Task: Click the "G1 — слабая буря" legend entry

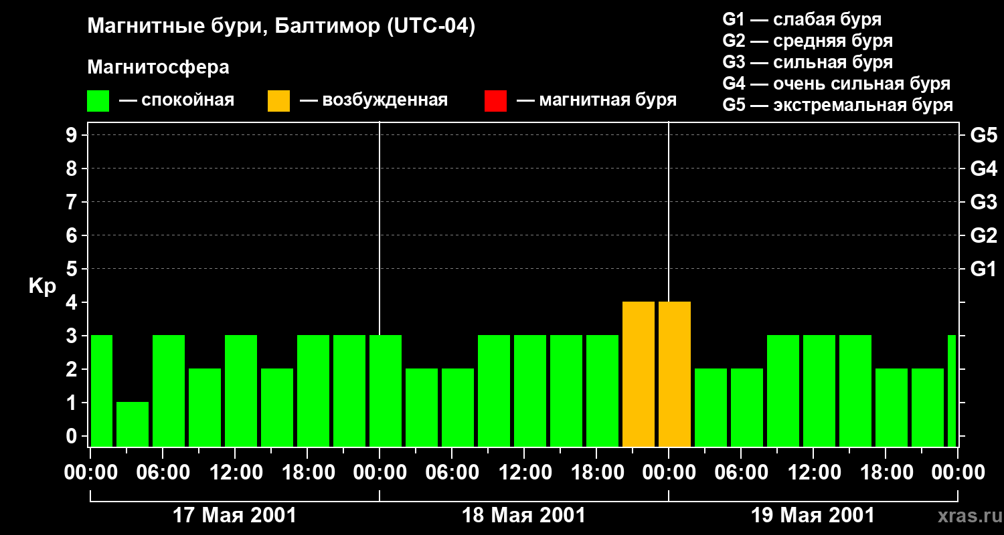Action: point(802,19)
